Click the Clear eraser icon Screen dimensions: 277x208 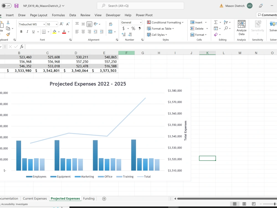pos(216,34)
